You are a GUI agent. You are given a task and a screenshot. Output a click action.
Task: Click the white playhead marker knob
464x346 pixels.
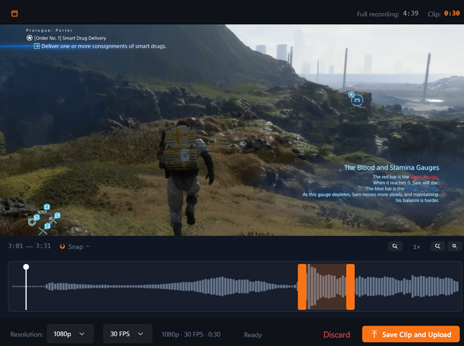[26, 267]
